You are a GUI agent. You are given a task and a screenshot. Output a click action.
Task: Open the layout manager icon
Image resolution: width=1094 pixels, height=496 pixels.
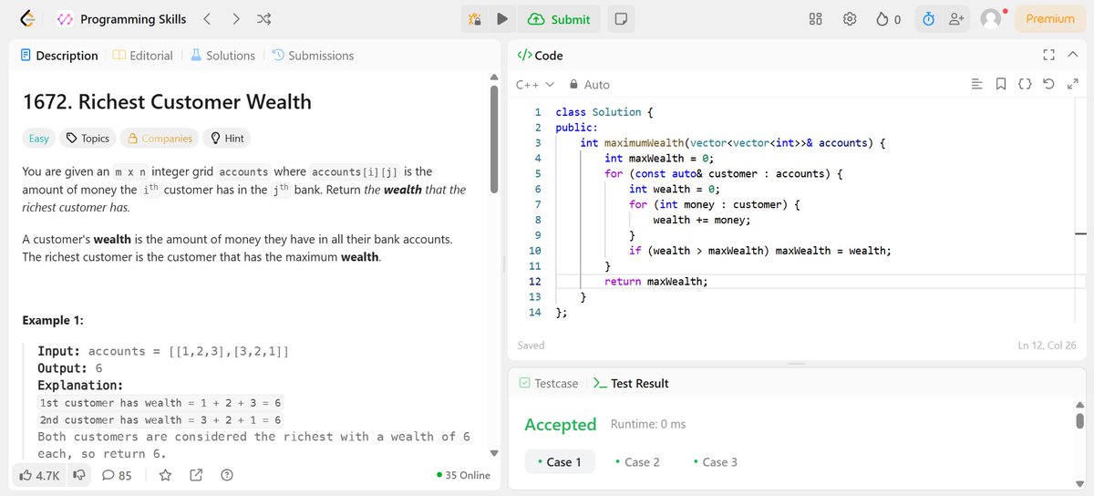(x=816, y=19)
